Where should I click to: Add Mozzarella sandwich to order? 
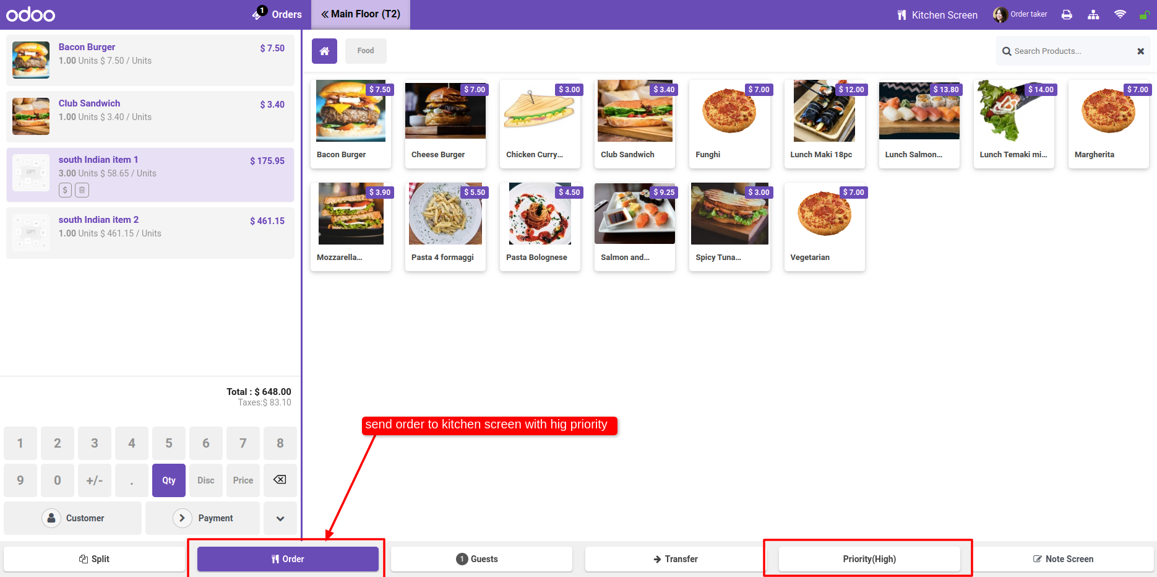click(351, 227)
